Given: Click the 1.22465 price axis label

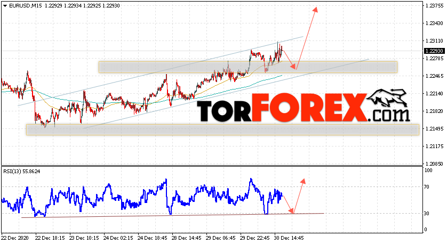Looking at the screenshot, I should [x=434, y=76].
